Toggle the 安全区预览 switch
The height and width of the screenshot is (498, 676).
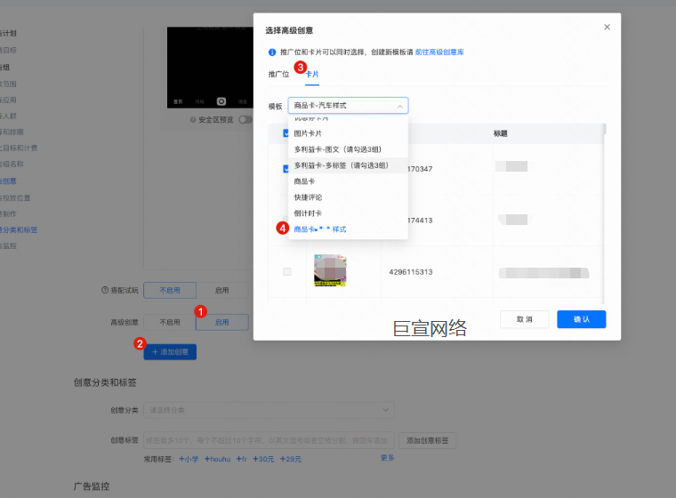(x=245, y=120)
